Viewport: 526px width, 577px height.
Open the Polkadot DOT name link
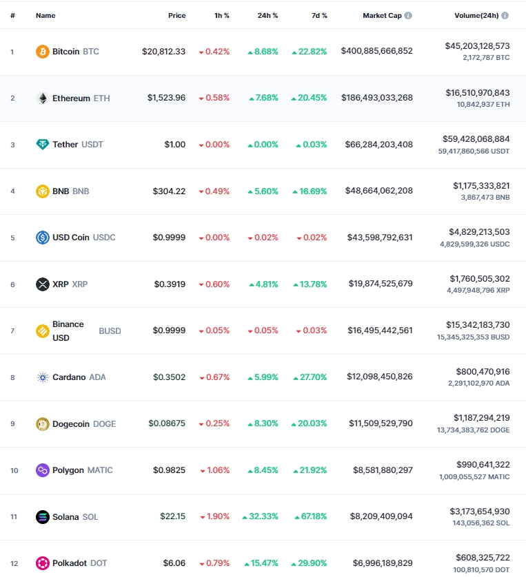(x=70, y=563)
